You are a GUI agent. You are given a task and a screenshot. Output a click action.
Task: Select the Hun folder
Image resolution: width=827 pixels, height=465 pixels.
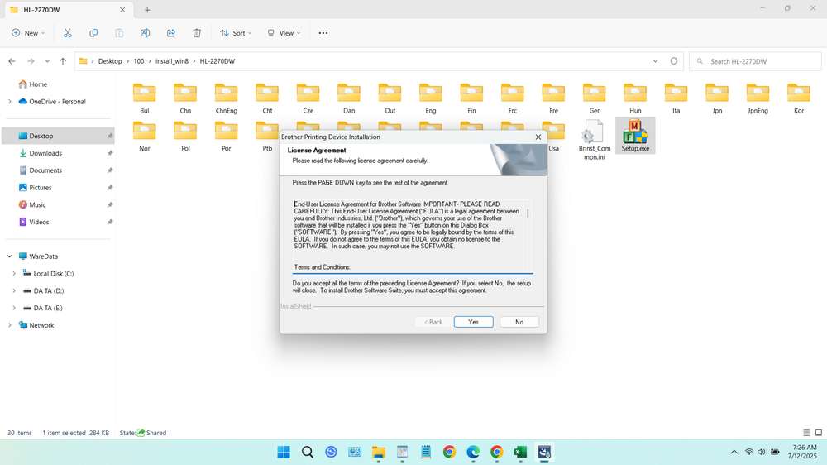(635, 98)
